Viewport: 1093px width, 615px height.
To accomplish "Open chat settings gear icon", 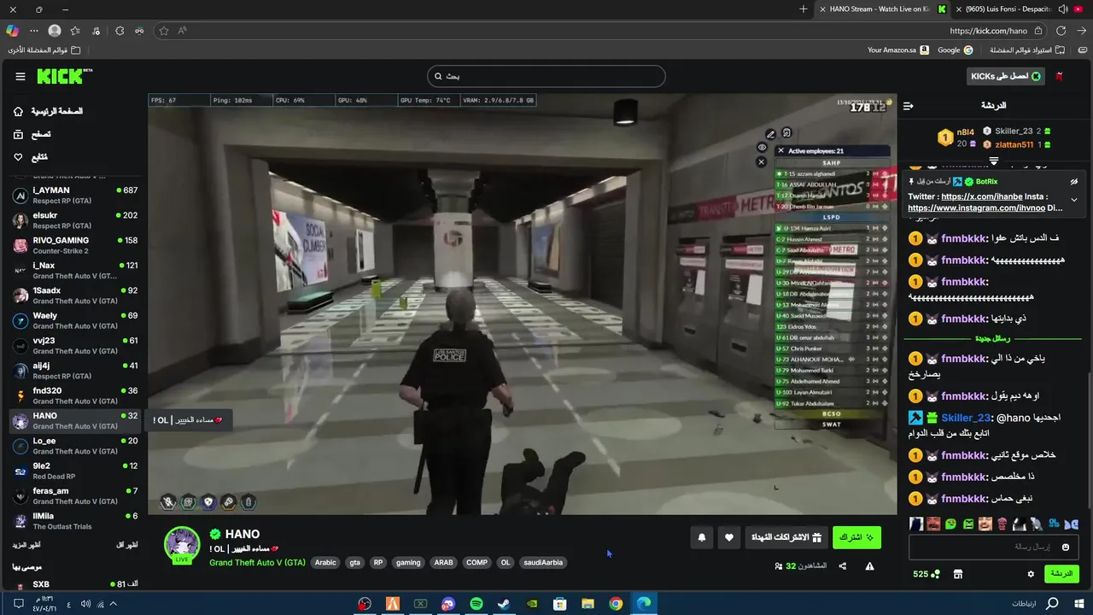I will pyautogui.click(x=1031, y=574).
